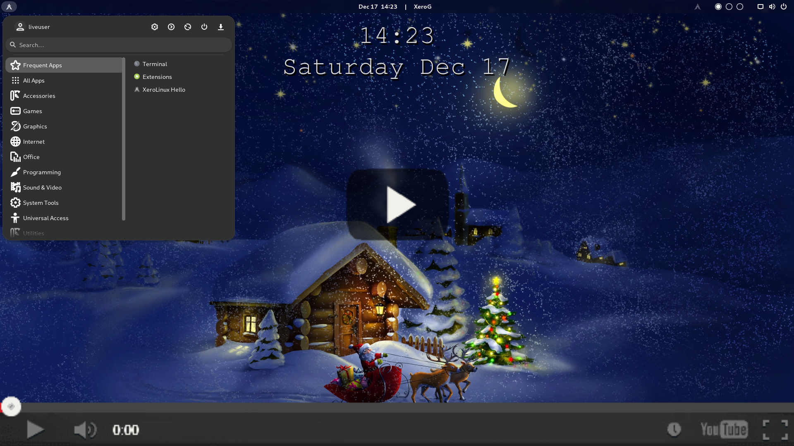The image size is (794, 446).
Task: Click the XeroLinux Hello app entry
Action: 164,89
